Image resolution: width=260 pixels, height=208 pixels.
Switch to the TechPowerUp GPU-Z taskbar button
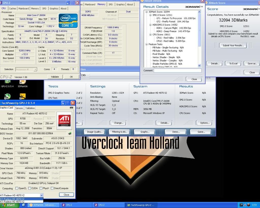(x=141, y=205)
